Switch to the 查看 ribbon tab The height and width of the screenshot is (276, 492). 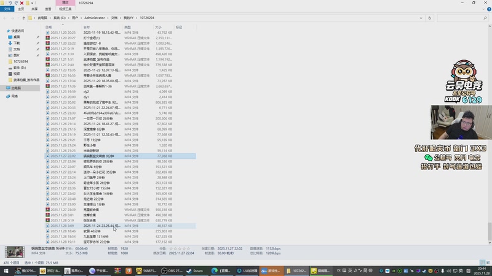[x=48, y=9]
